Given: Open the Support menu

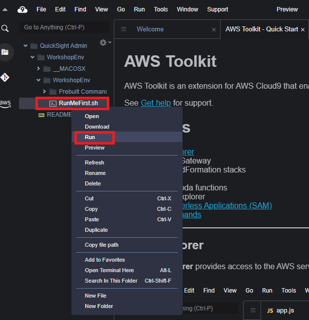Looking at the screenshot, I should [x=218, y=9].
